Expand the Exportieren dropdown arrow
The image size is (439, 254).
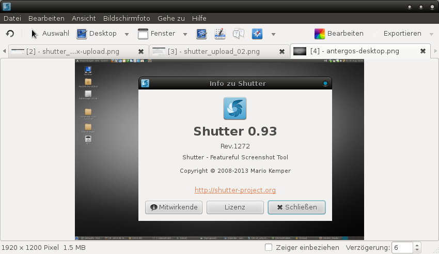[431, 34]
